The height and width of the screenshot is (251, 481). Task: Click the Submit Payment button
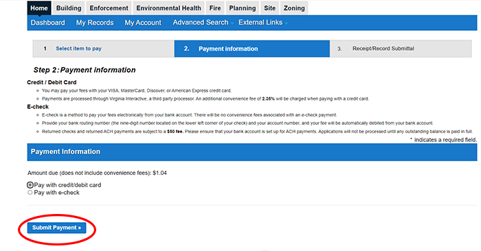click(57, 228)
